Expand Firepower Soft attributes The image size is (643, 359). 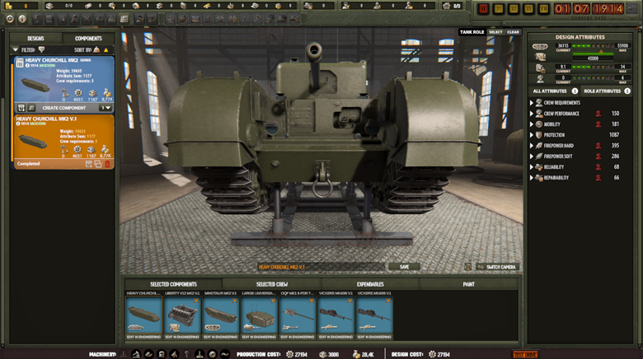pos(532,156)
